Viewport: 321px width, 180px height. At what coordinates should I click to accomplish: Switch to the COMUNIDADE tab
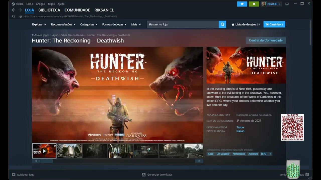[x=77, y=10]
